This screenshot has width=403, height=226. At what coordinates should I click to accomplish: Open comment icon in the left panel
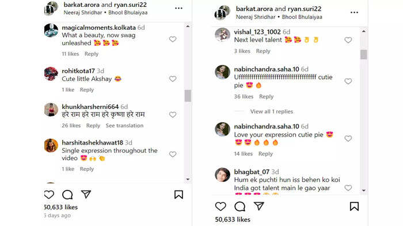pos(67,195)
